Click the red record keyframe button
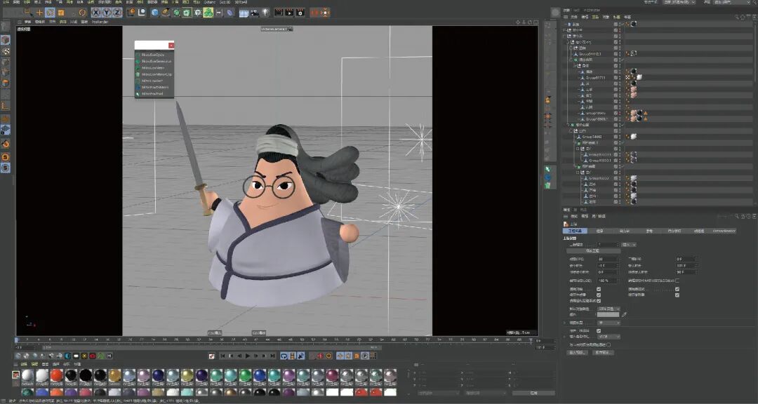Screen dimensions: 758x404 [320, 356]
